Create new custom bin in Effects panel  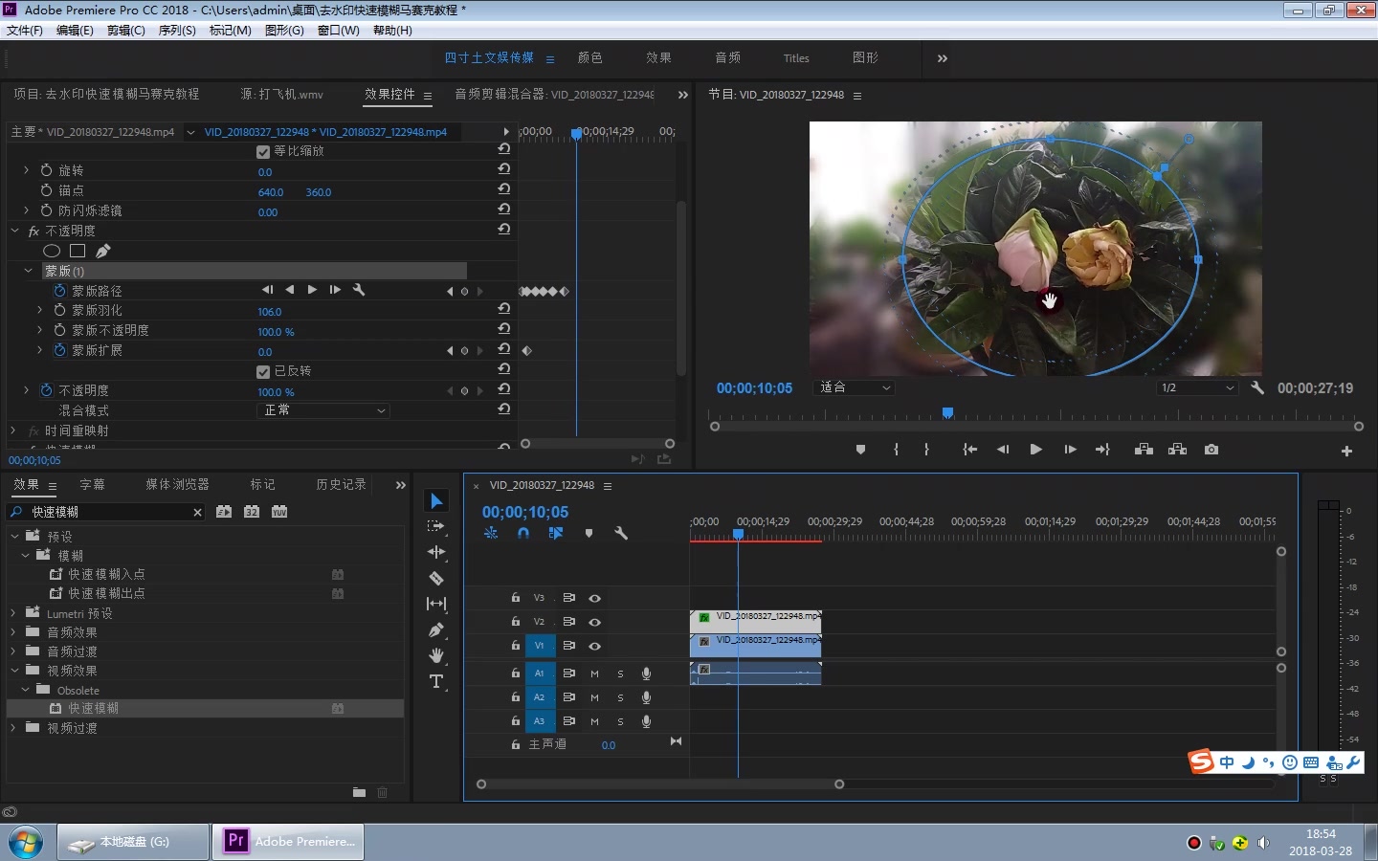tap(359, 792)
